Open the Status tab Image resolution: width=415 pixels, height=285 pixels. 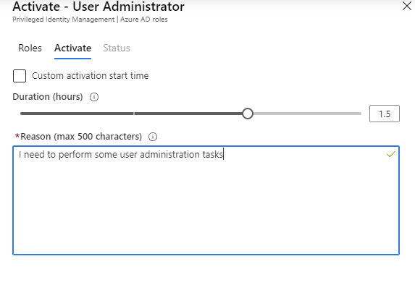pos(117,48)
